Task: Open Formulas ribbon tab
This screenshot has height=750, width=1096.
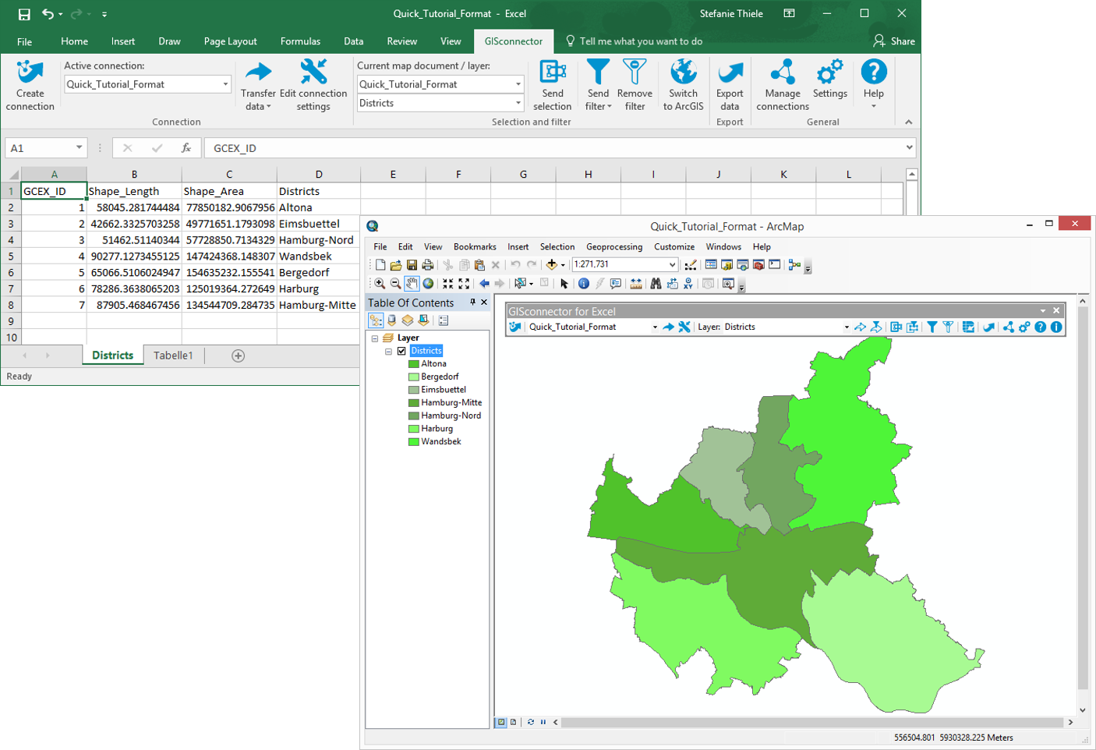Action: click(x=300, y=41)
